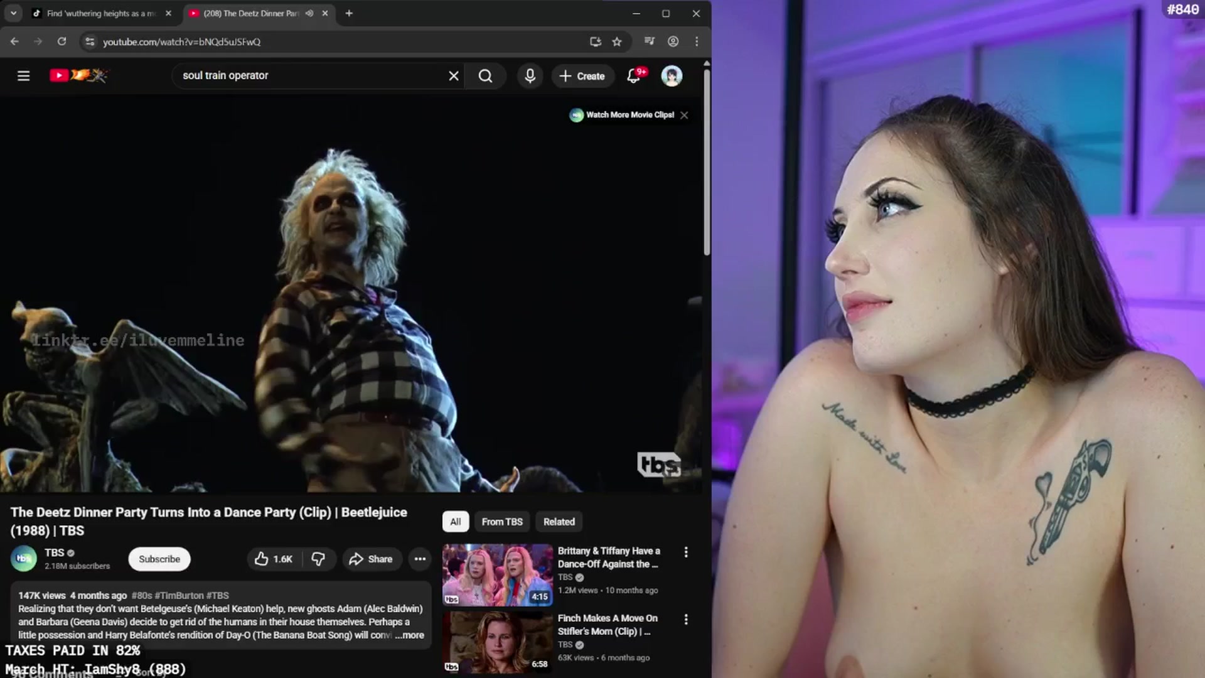Close The Deetz Dinner Party tab
The width and height of the screenshot is (1205, 678).
pyautogui.click(x=325, y=13)
